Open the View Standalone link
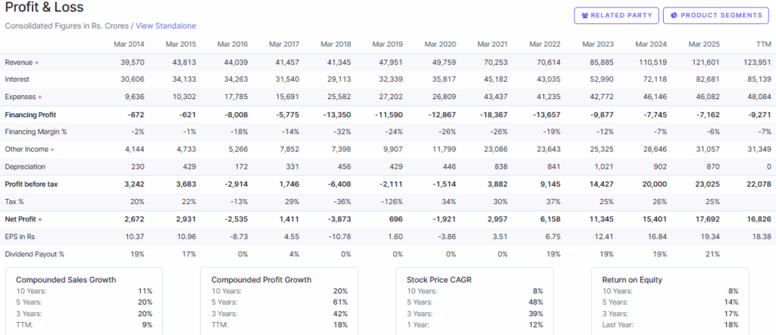 [x=165, y=26]
